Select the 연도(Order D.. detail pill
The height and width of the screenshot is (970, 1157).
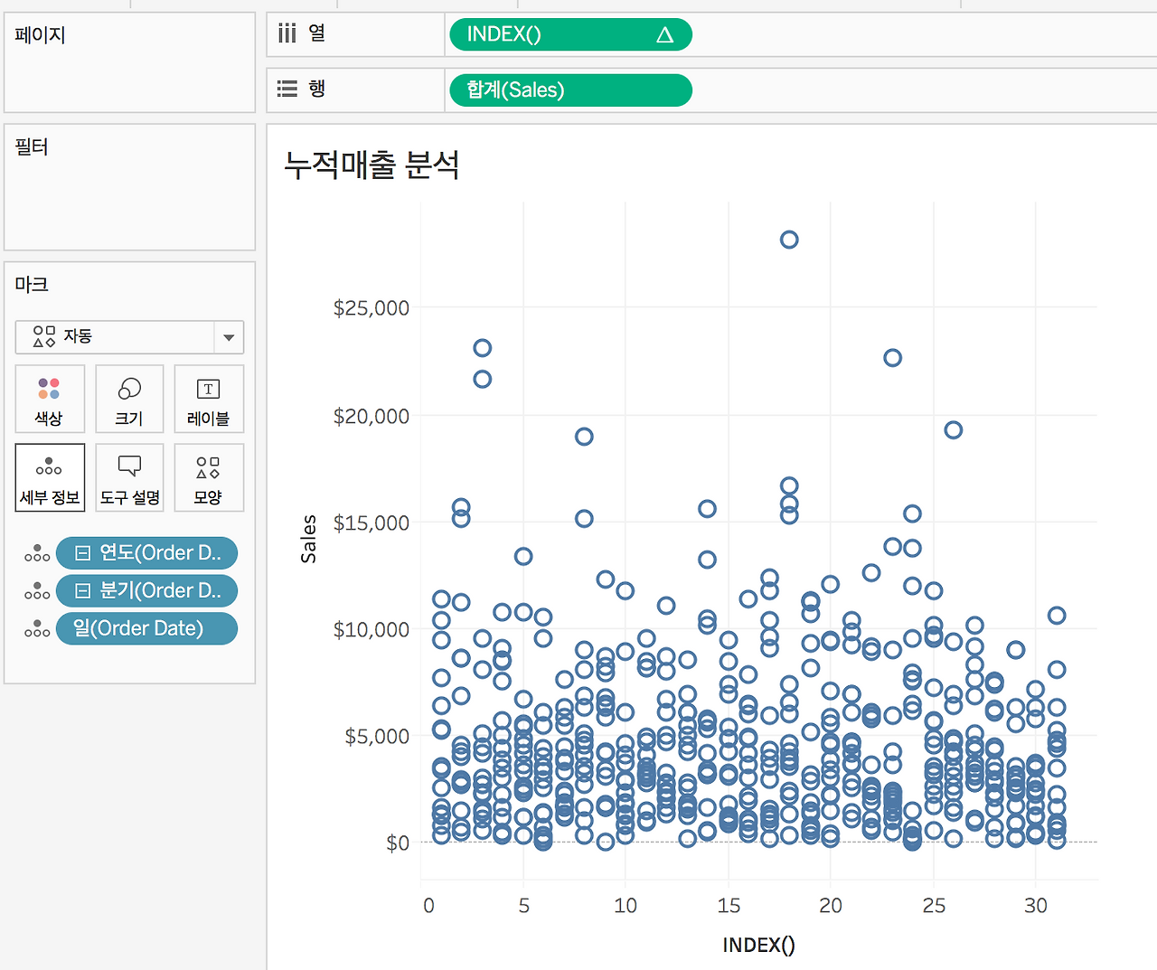tap(146, 553)
